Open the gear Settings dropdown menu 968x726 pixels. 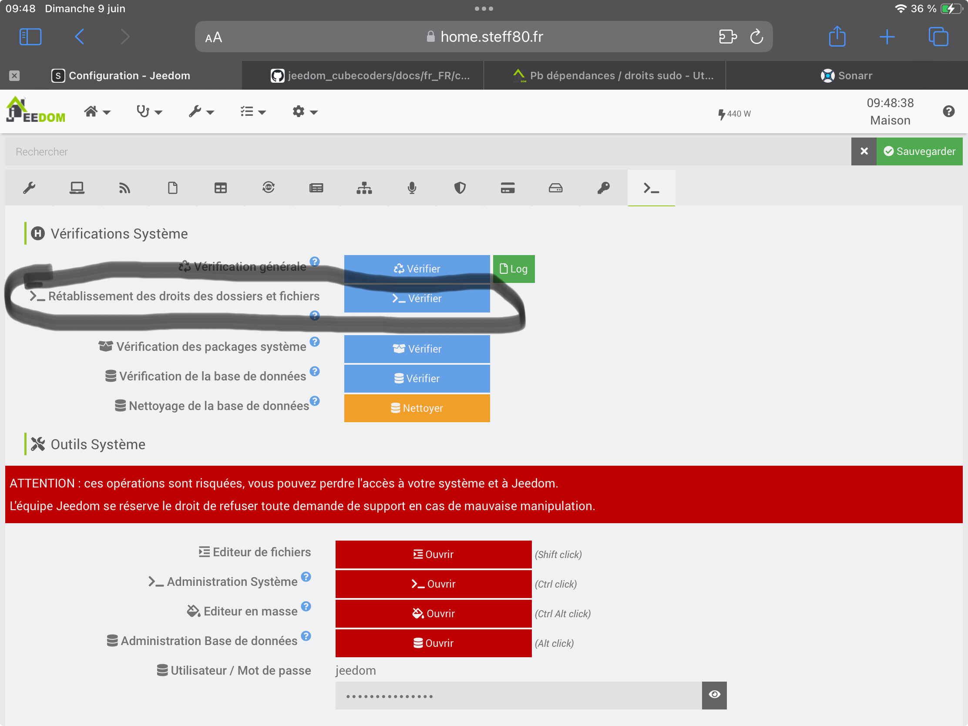[305, 111]
